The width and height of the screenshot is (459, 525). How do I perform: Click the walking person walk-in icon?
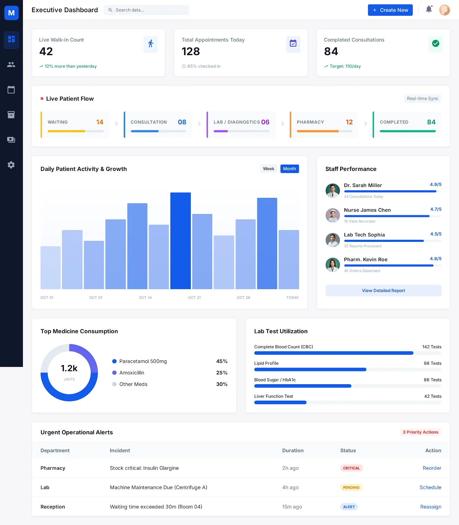tap(151, 44)
